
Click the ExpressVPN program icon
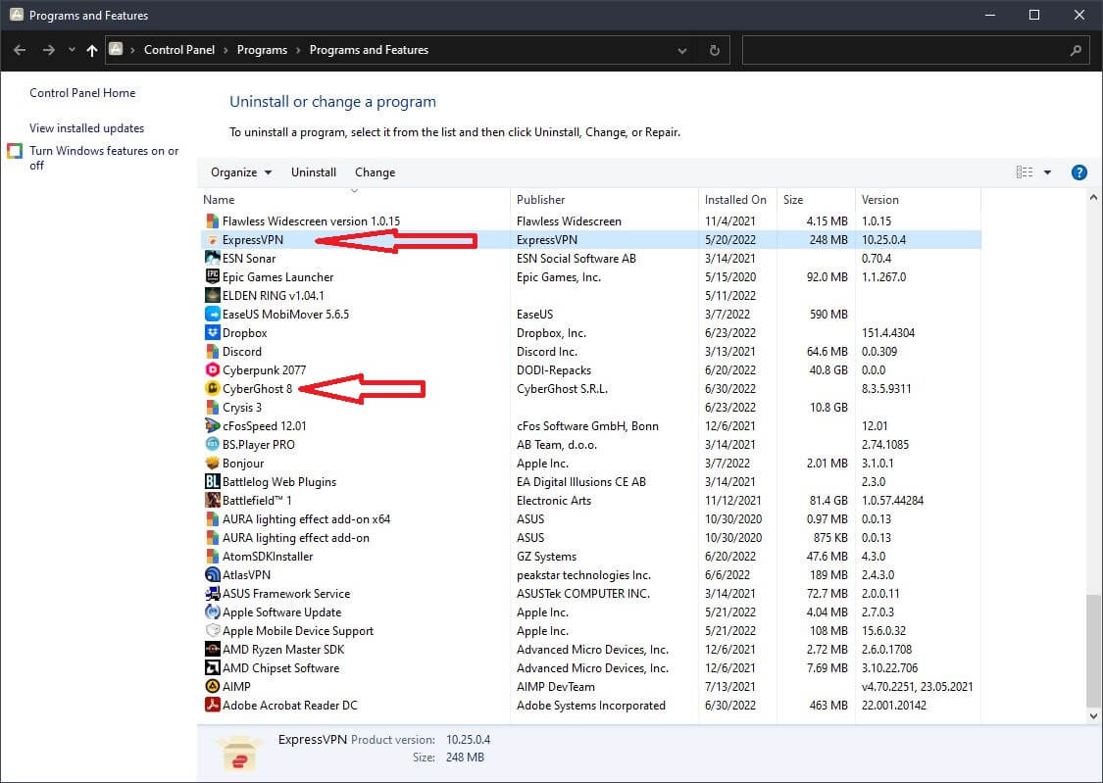[212, 240]
